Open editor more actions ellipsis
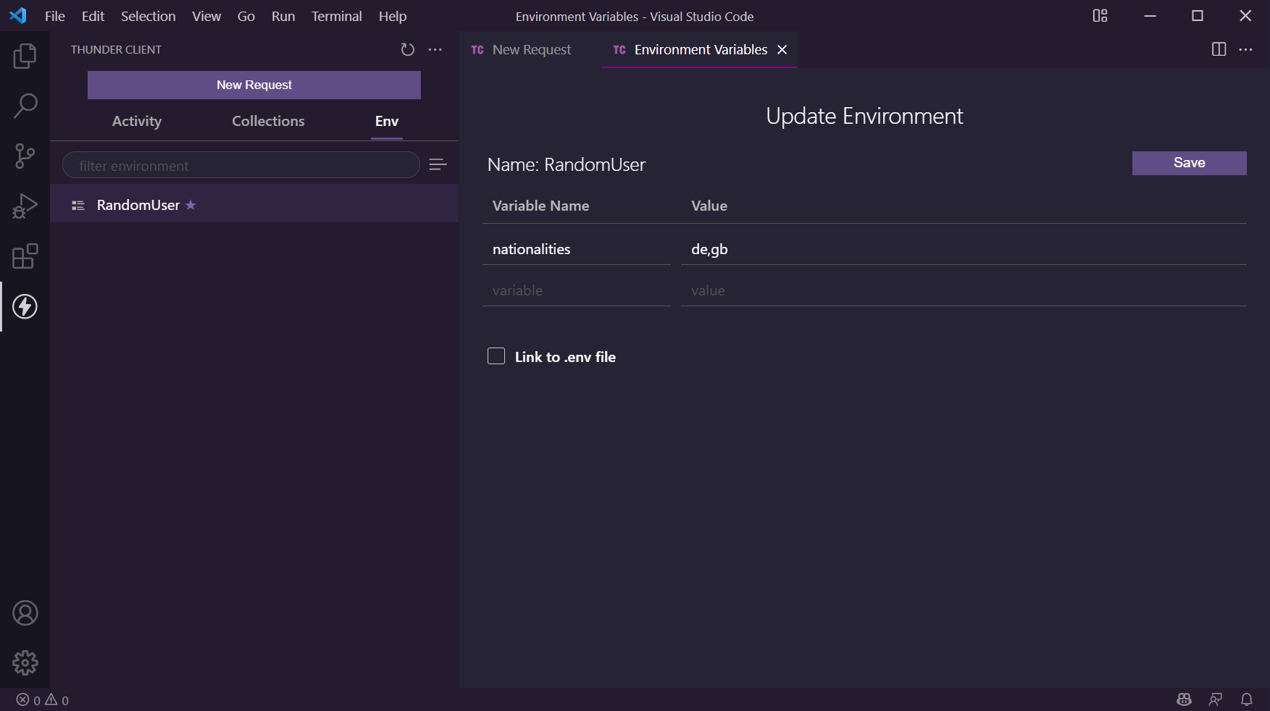 coord(1245,49)
